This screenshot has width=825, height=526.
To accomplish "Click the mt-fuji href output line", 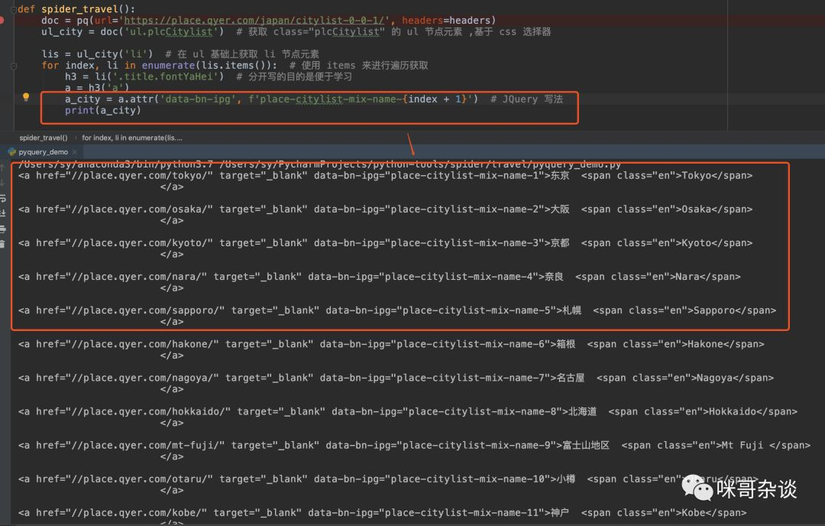I will coord(414,446).
